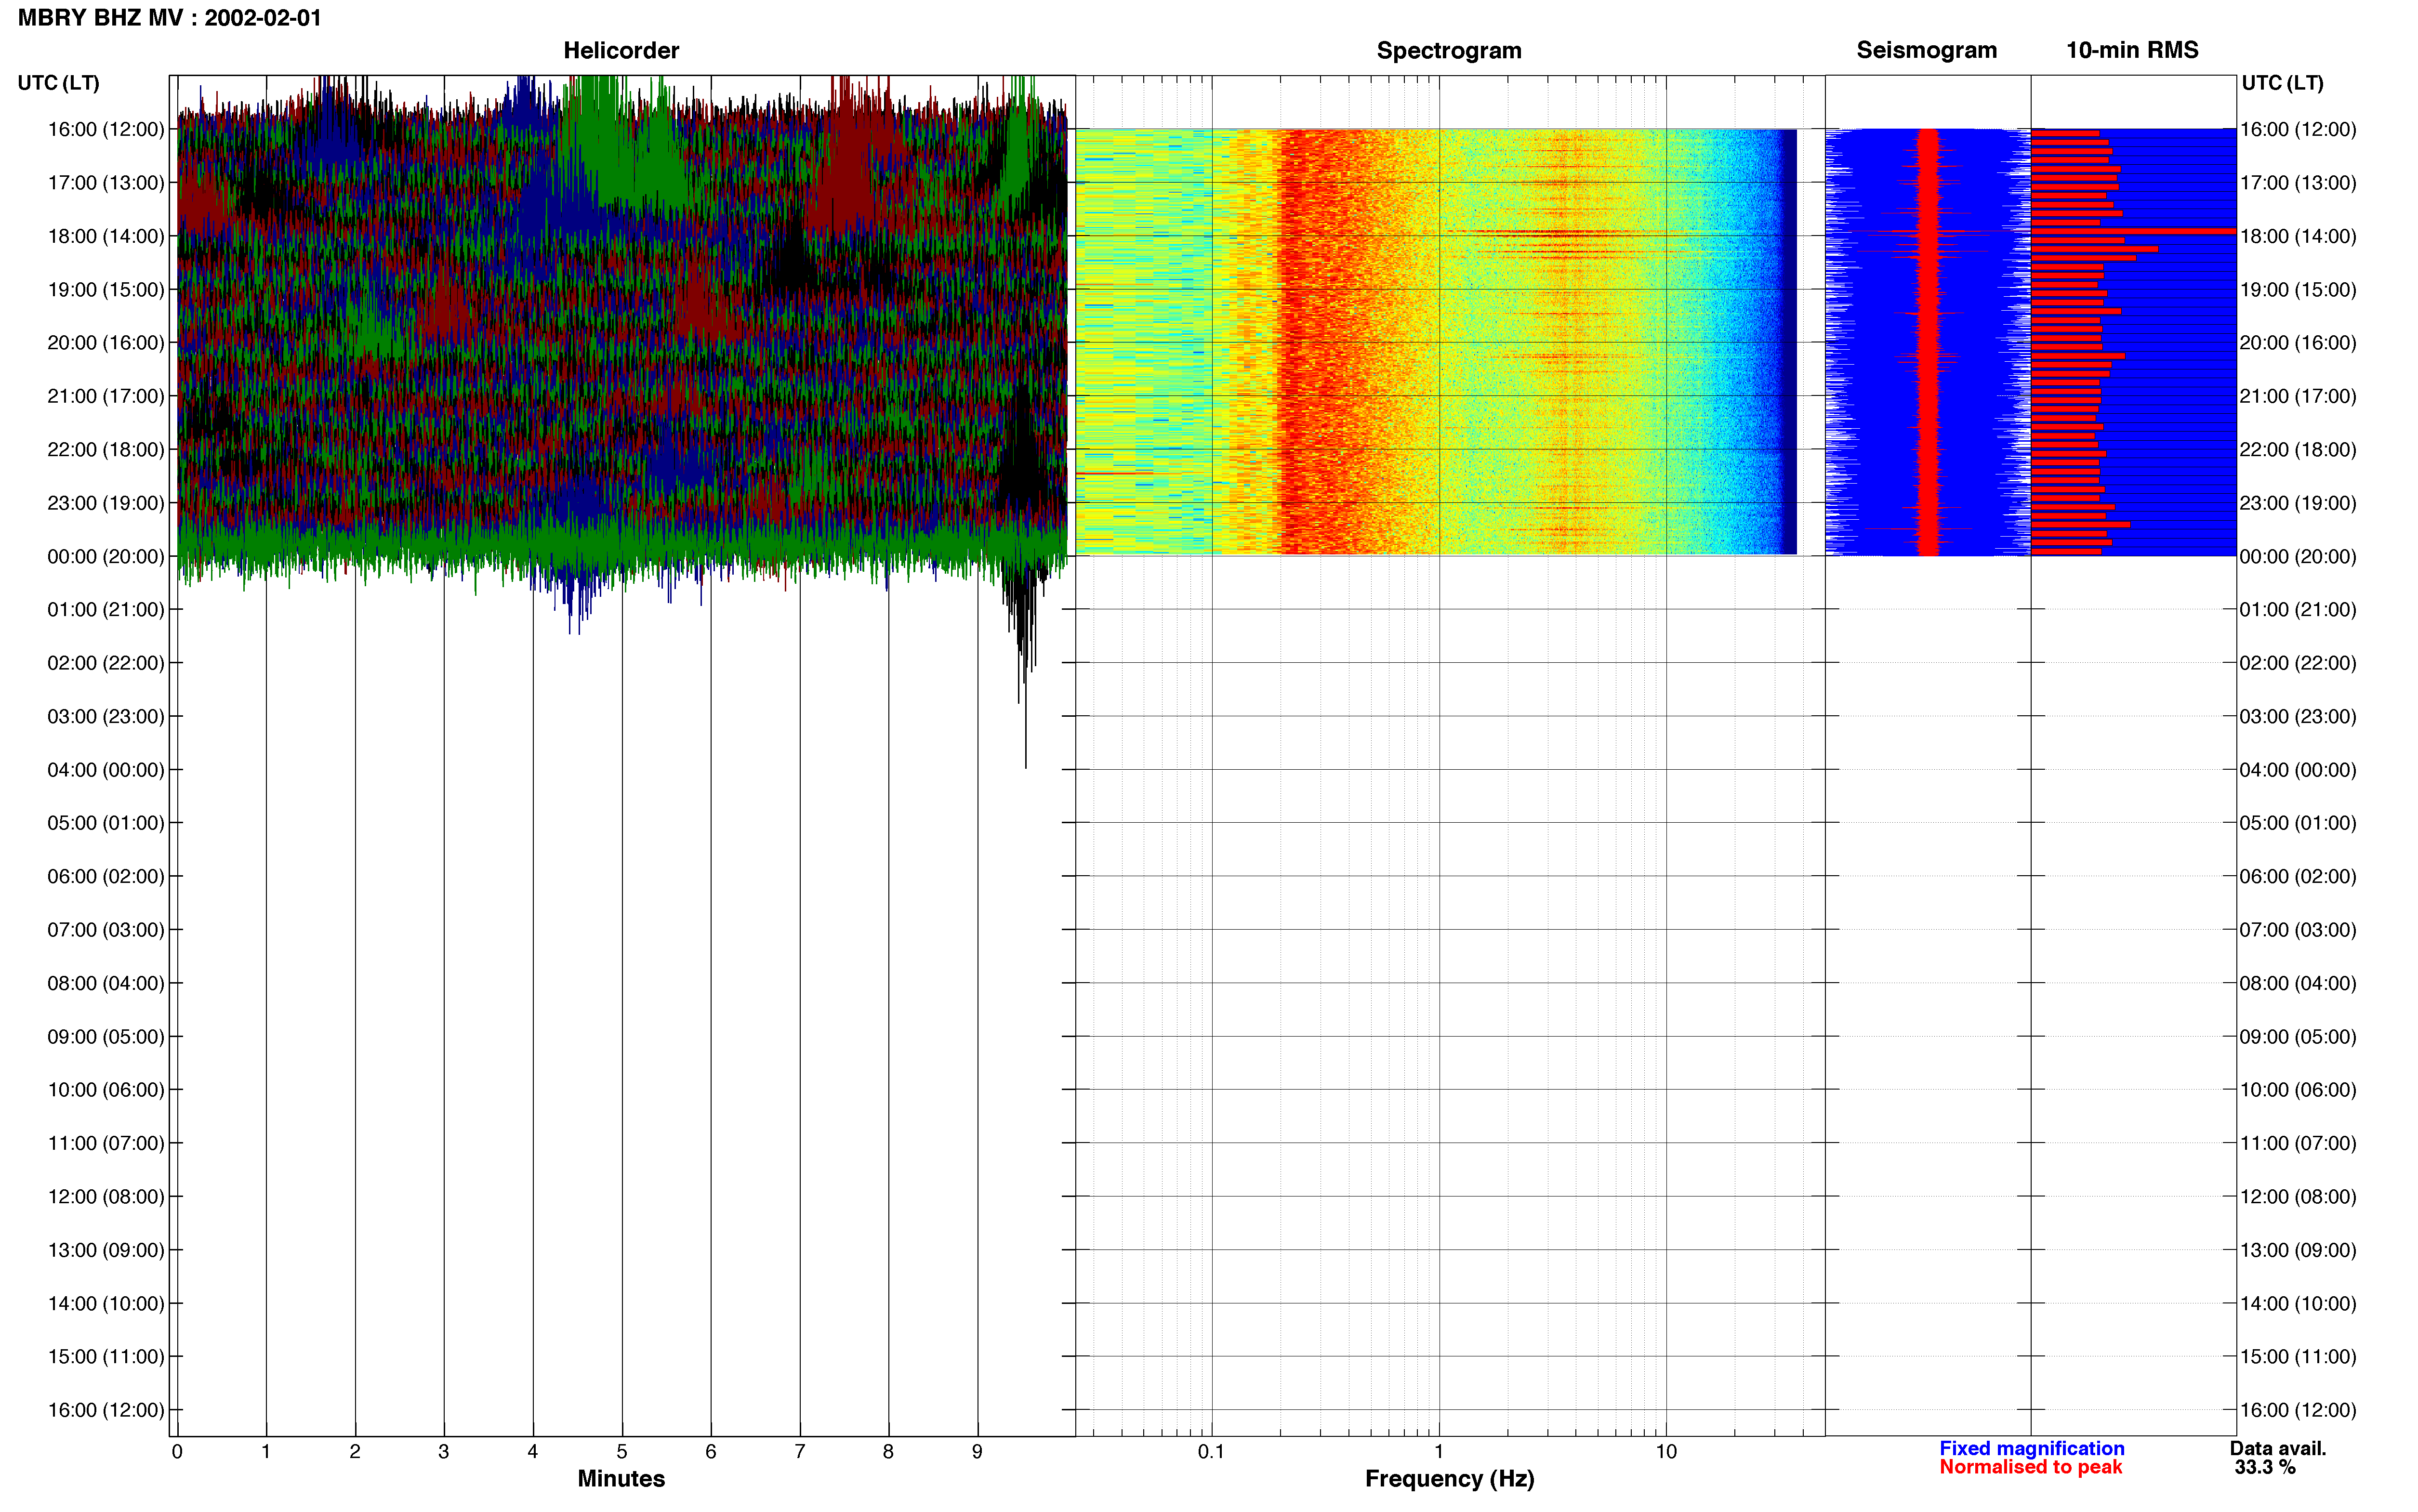This screenshot has width=2418, height=1512.
Task: Click the left '09:00 (05:00)' time label
Action: click(x=106, y=1036)
